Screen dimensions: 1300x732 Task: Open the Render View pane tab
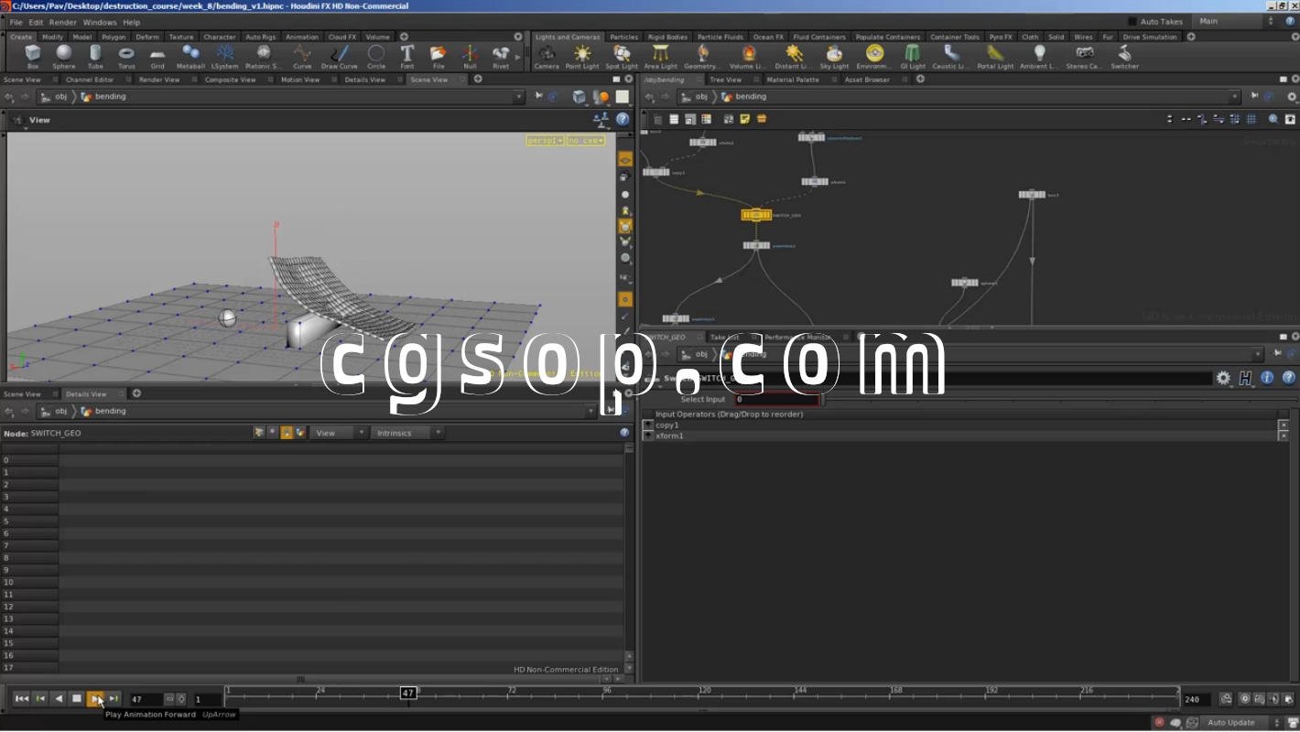point(158,80)
